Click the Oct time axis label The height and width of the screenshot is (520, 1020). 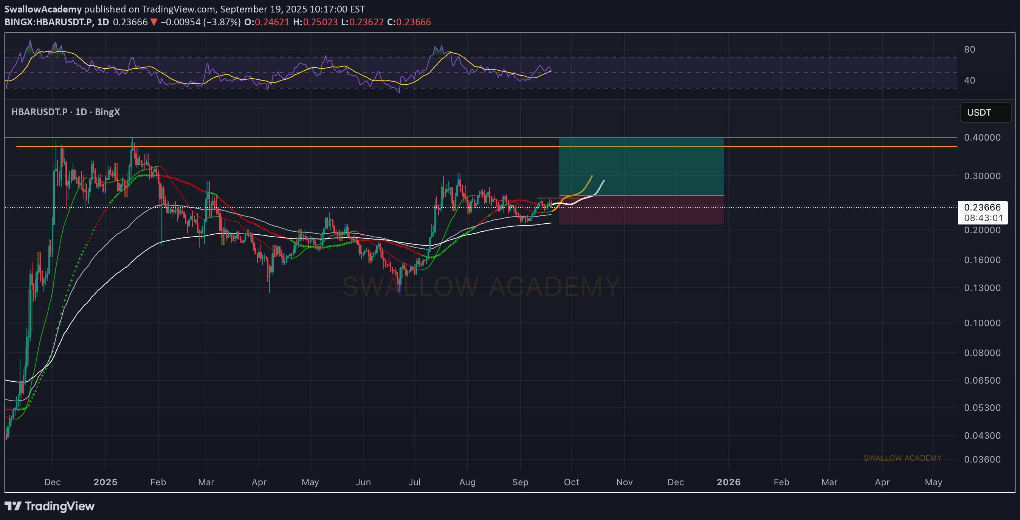click(x=571, y=482)
